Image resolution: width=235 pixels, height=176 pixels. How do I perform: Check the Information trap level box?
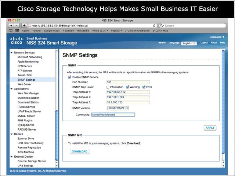(x=108, y=87)
